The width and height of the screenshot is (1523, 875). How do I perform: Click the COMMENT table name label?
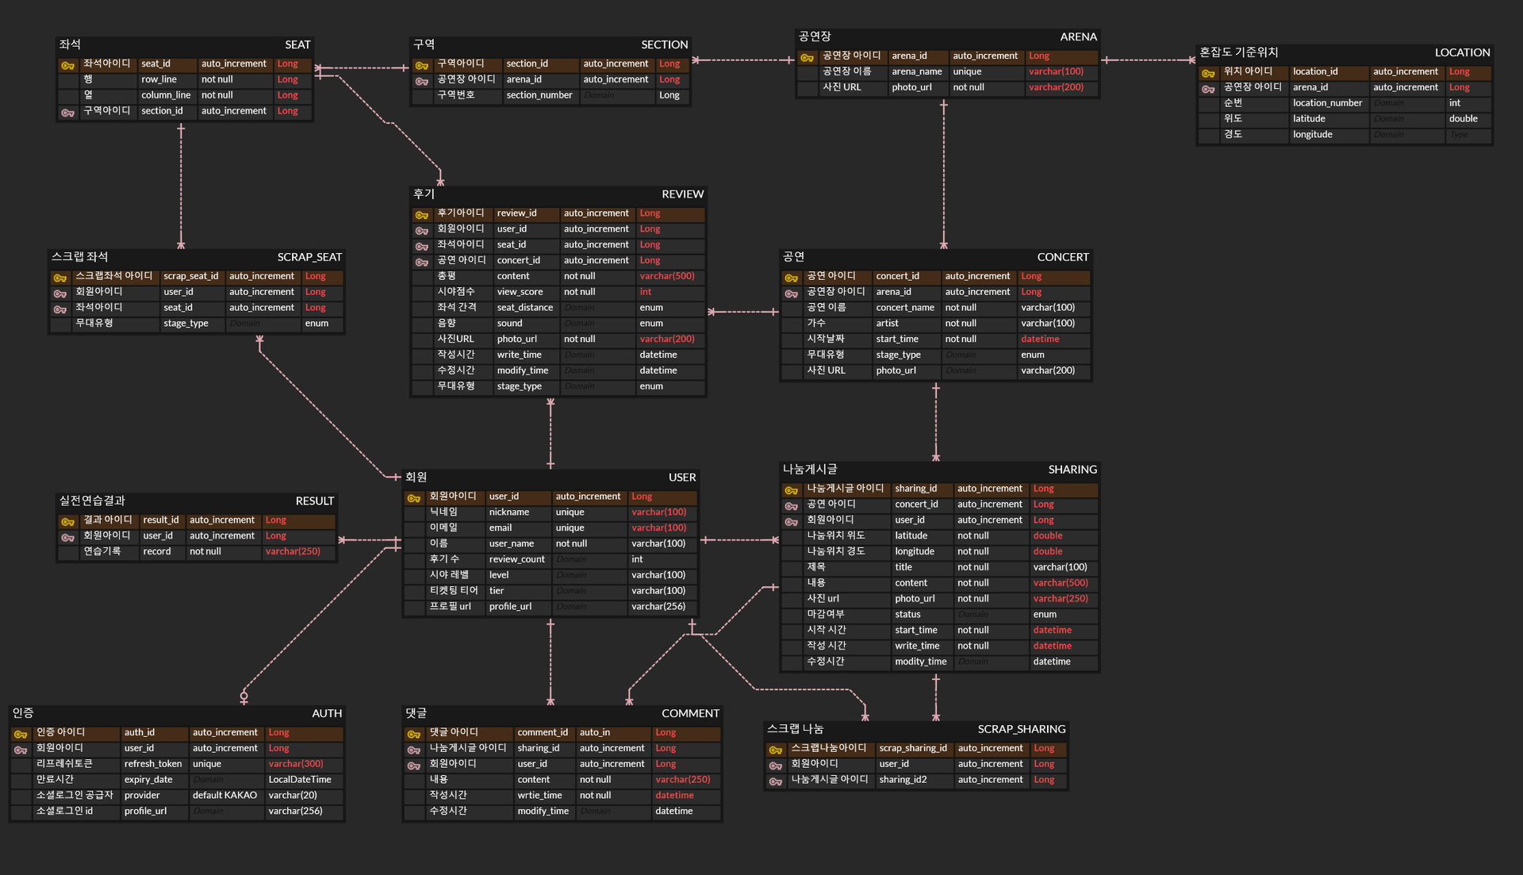point(689,713)
